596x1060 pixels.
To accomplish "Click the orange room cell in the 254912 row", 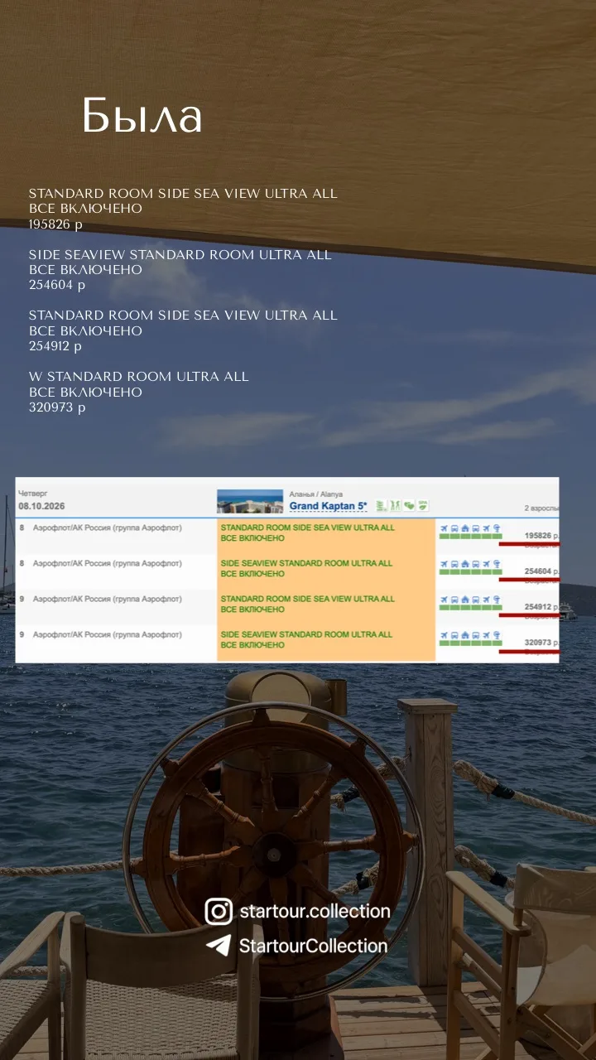I will (x=326, y=606).
